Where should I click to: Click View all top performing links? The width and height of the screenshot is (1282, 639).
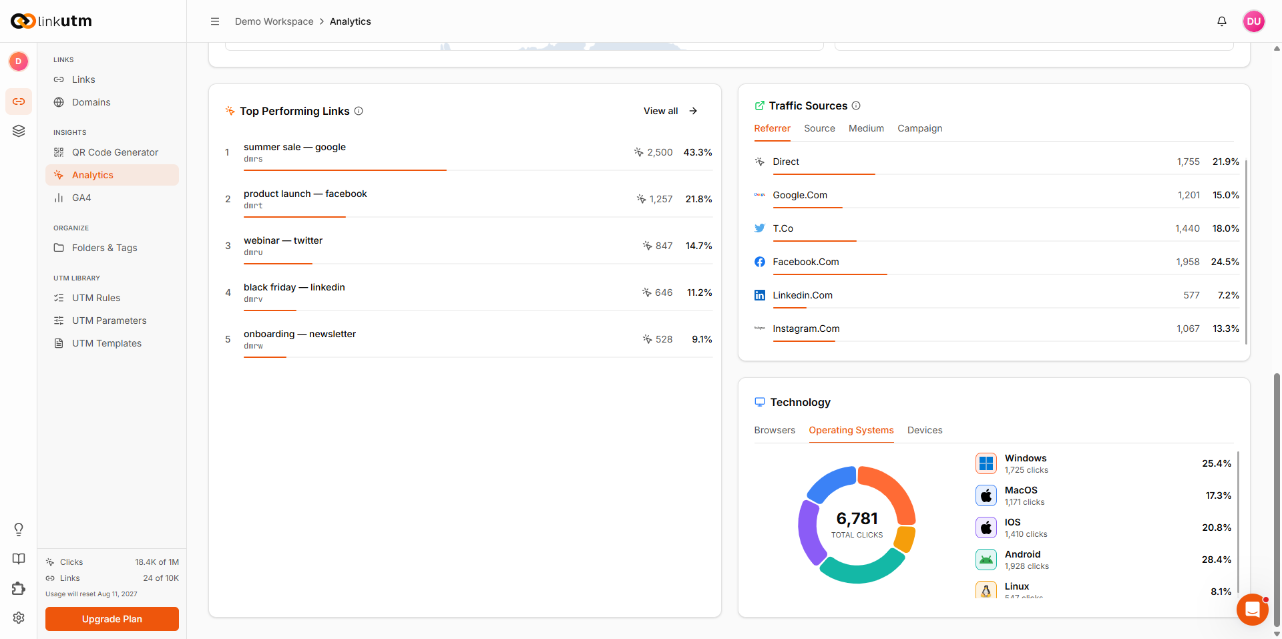click(670, 111)
